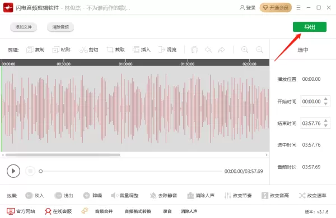This screenshot has height=218, width=336.
Task: Open the 在线客服 online support link
Action: [x=58, y=211]
